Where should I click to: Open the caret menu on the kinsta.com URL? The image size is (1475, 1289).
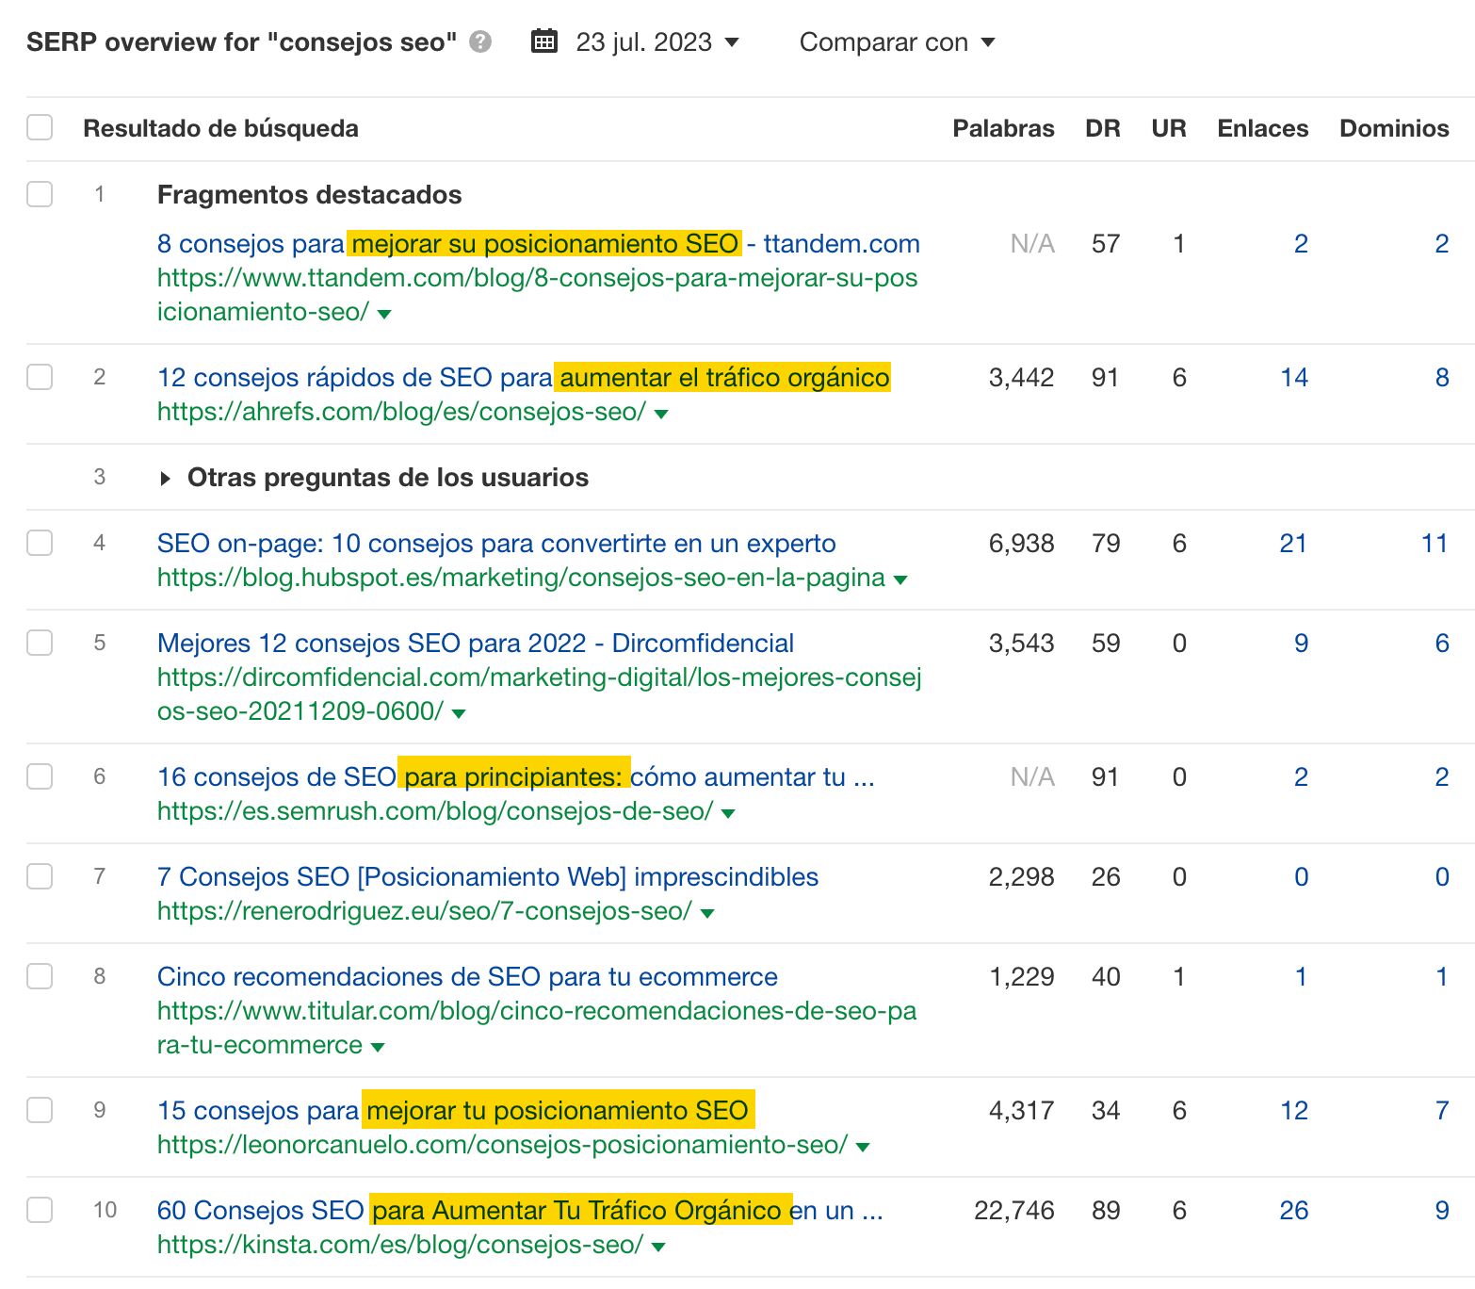click(x=657, y=1246)
